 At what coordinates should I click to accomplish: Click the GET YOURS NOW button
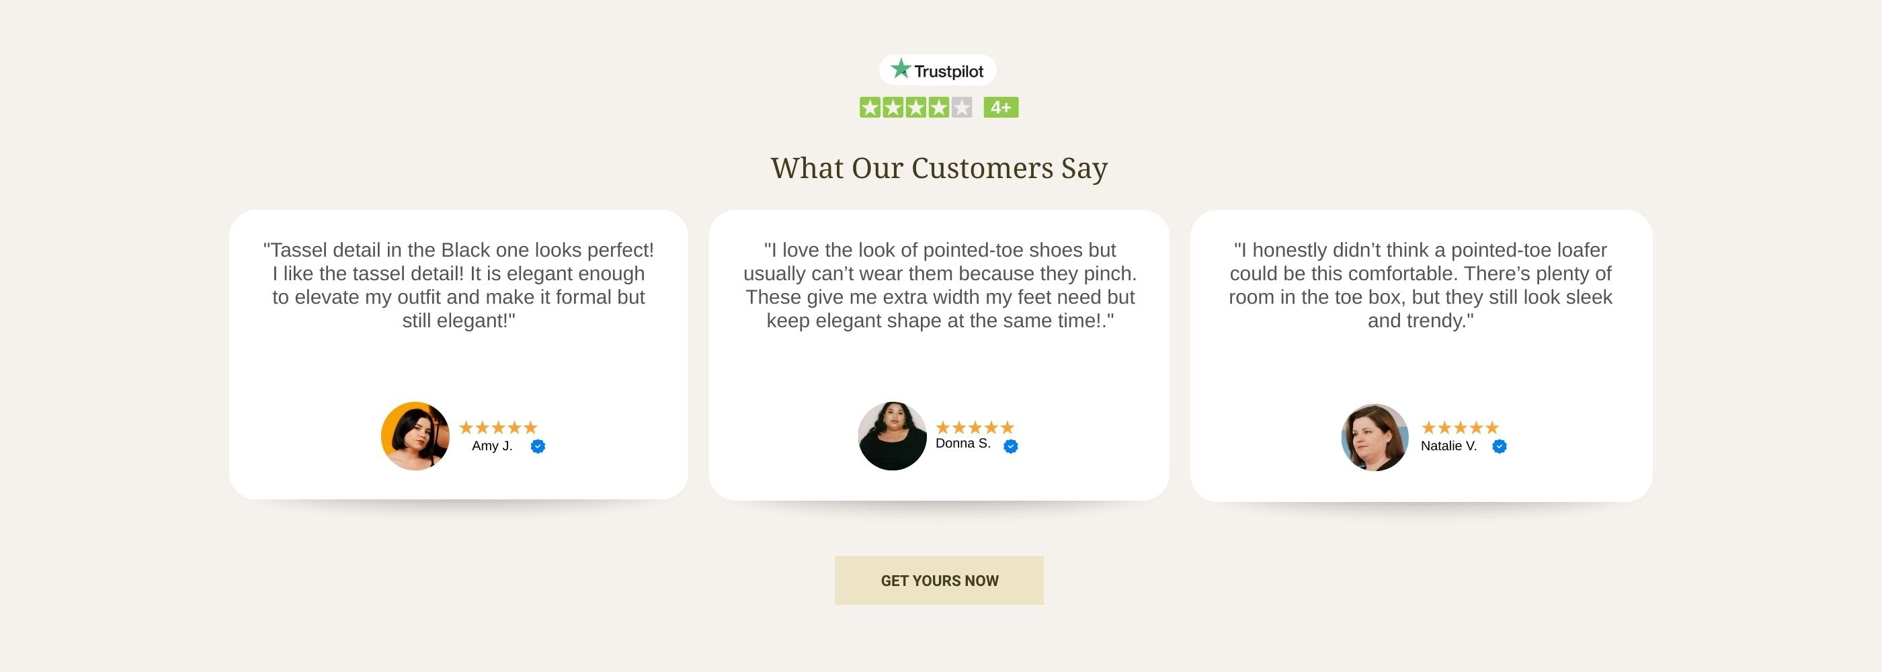(x=939, y=581)
